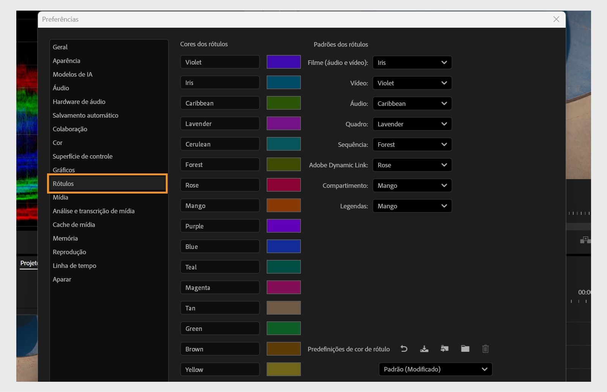Close the Preferências dialog

[x=556, y=19]
